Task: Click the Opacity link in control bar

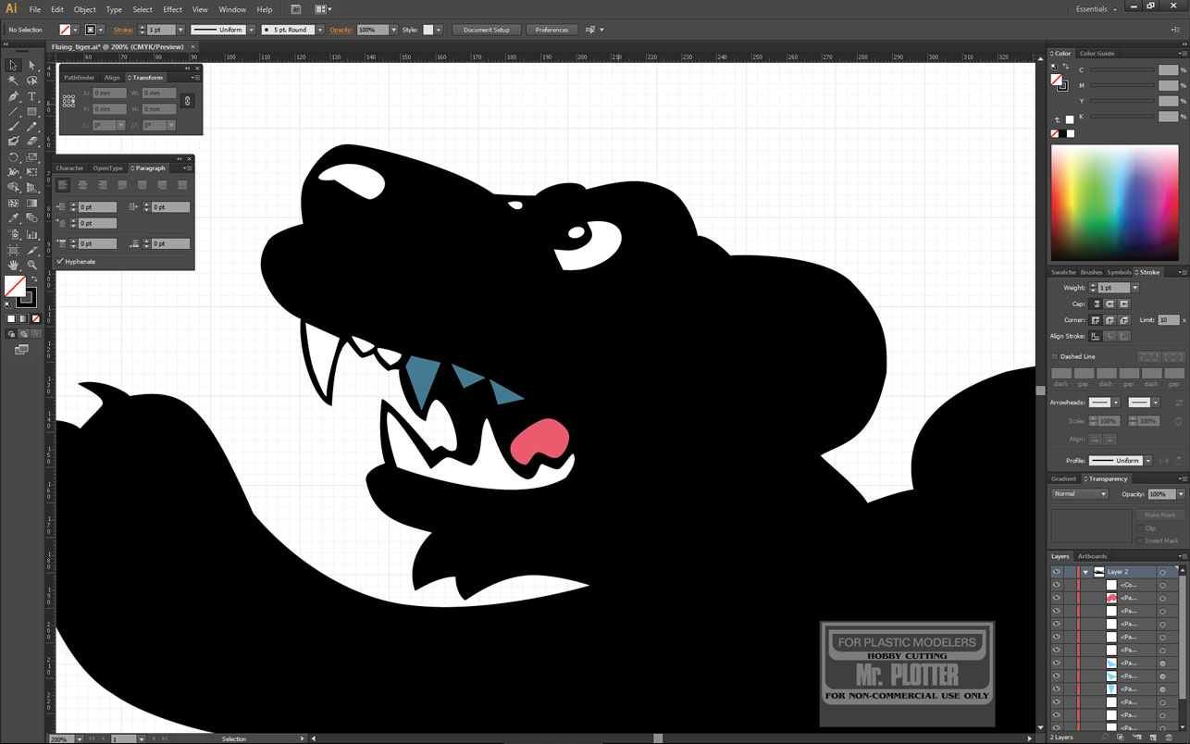Action: click(x=341, y=30)
